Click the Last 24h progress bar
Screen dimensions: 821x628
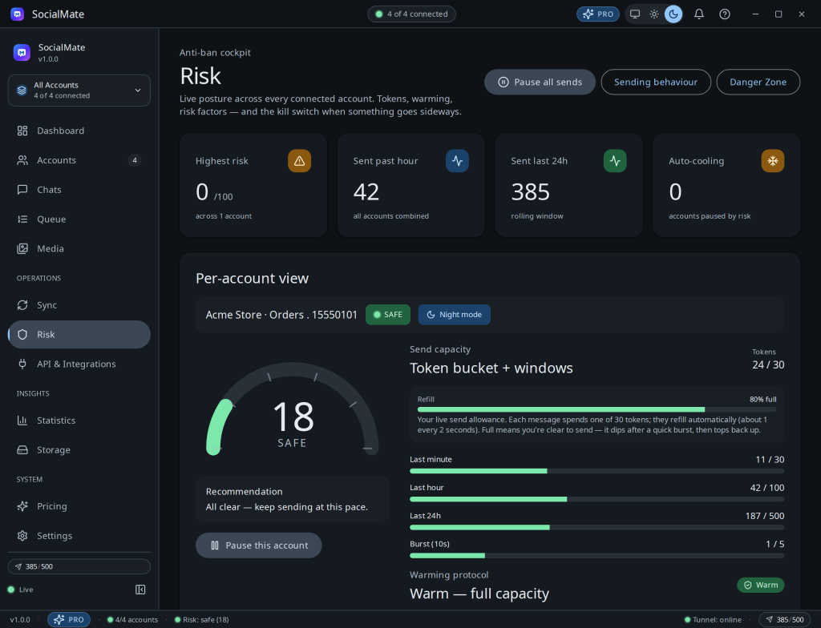pos(597,528)
